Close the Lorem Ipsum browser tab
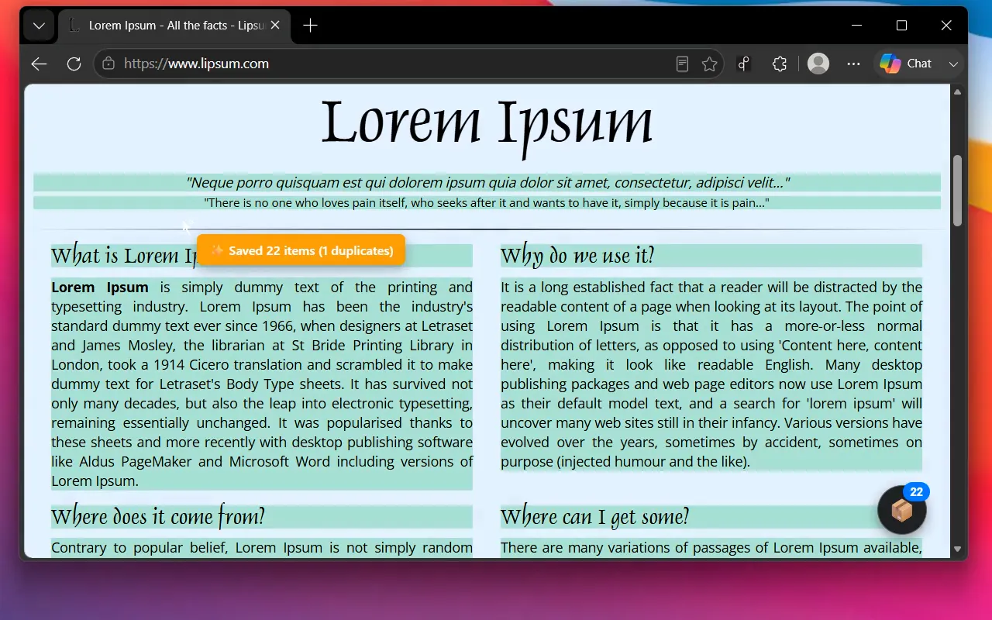 tap(277, 26)
